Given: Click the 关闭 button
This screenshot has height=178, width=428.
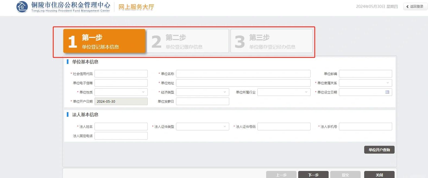Looking at the screenshot, I should 379,175.
